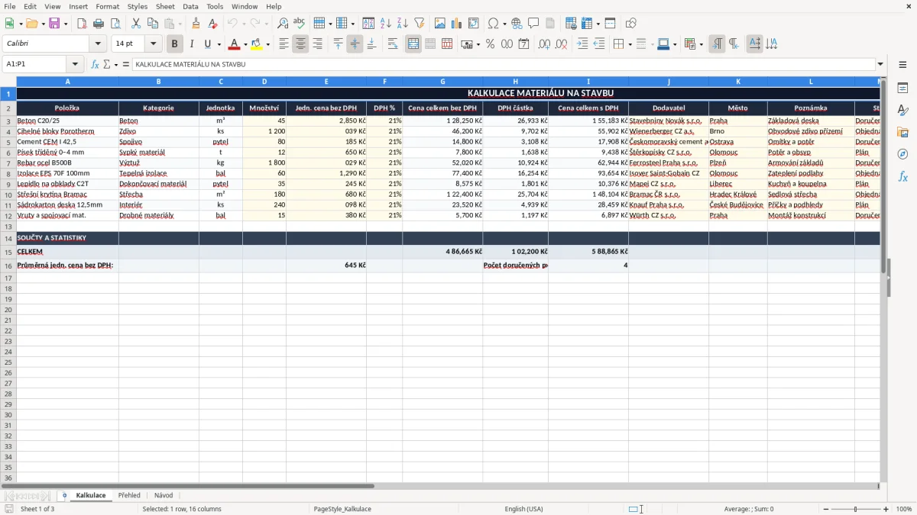Print the spreadsheet with the printer icon
917x515 pixels.
pos(99,24)
